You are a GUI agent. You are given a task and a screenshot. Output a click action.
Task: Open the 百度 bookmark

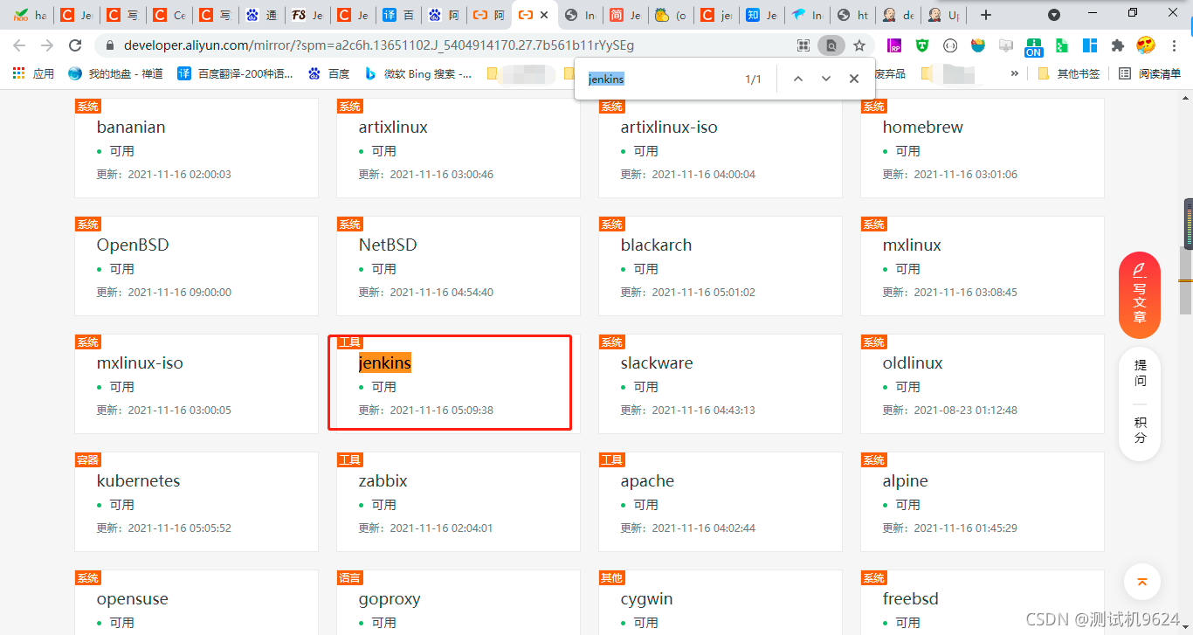[x=329, y=73]
